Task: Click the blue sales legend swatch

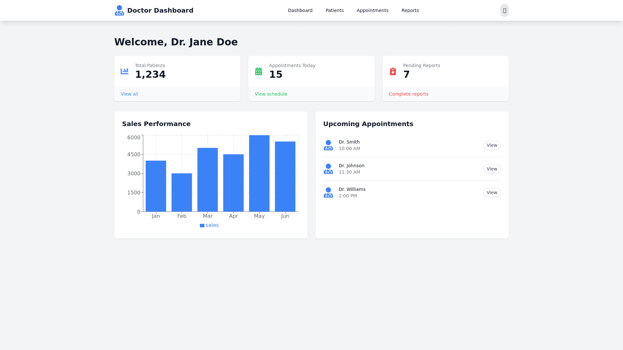Action: (202, 226)
